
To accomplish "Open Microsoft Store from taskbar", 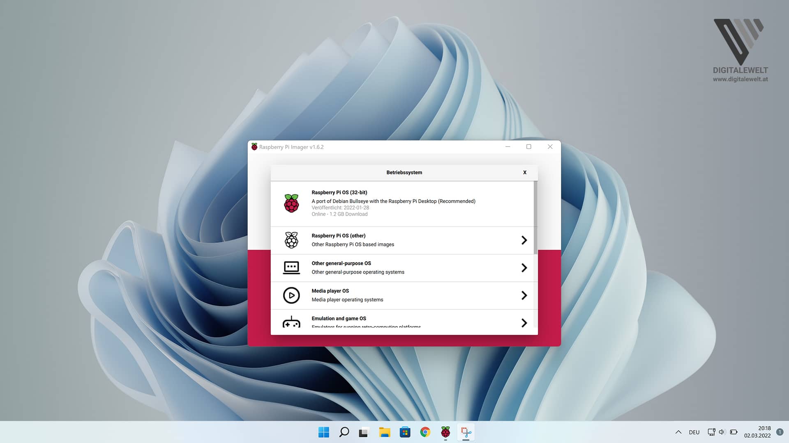I will point(405,432).
